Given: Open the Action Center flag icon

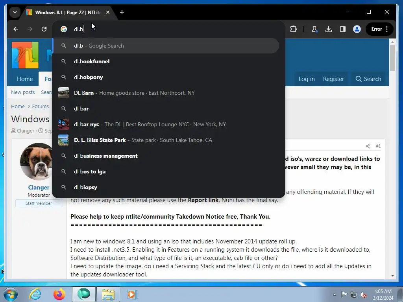Looking at the screenshot, I should pos(344,295).
